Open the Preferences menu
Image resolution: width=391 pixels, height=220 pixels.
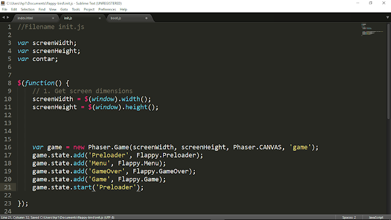(107, 10)
